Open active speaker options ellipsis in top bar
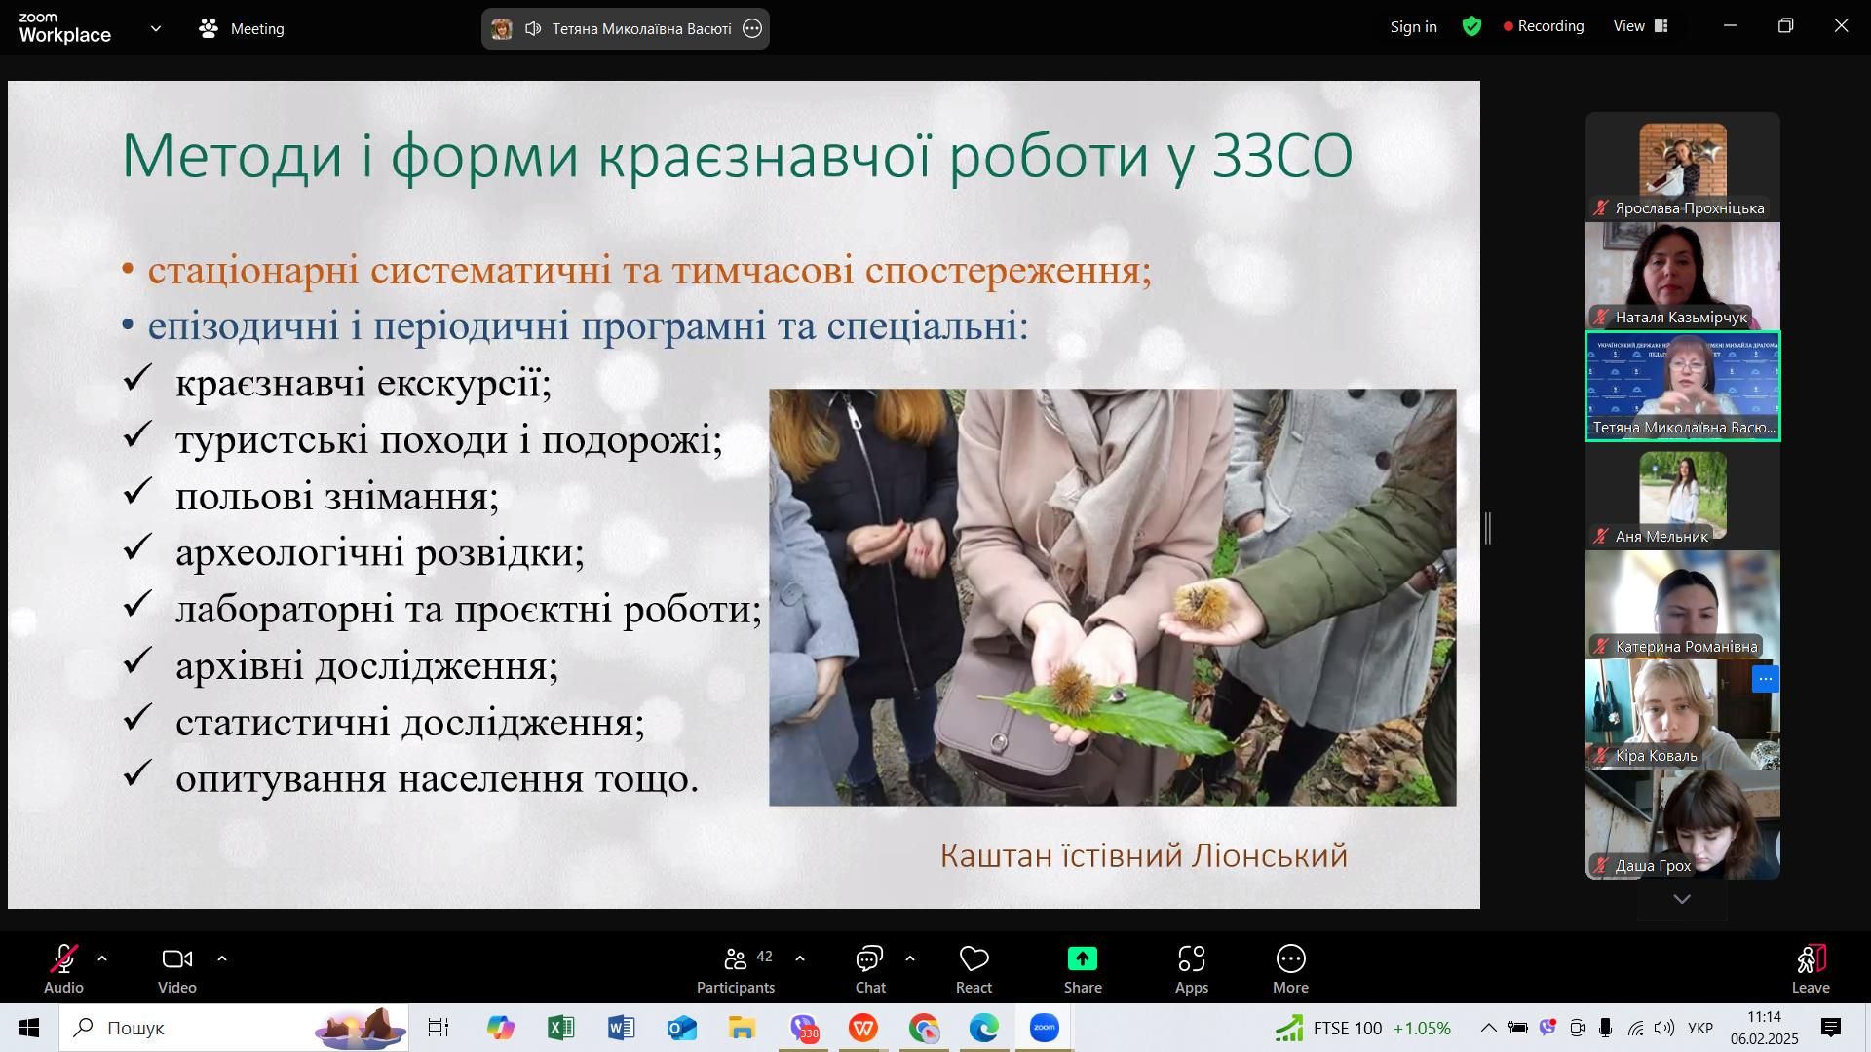This screenshot has width=1871, height=1052. tap(752, 29)
